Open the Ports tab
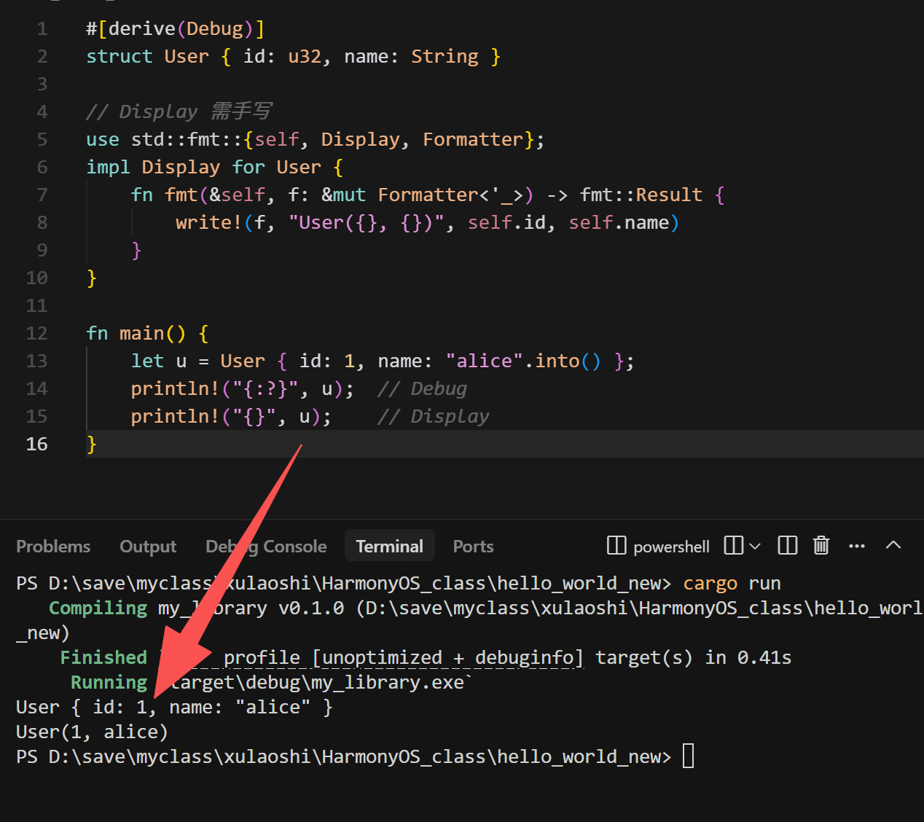 [x=473, y=547]
